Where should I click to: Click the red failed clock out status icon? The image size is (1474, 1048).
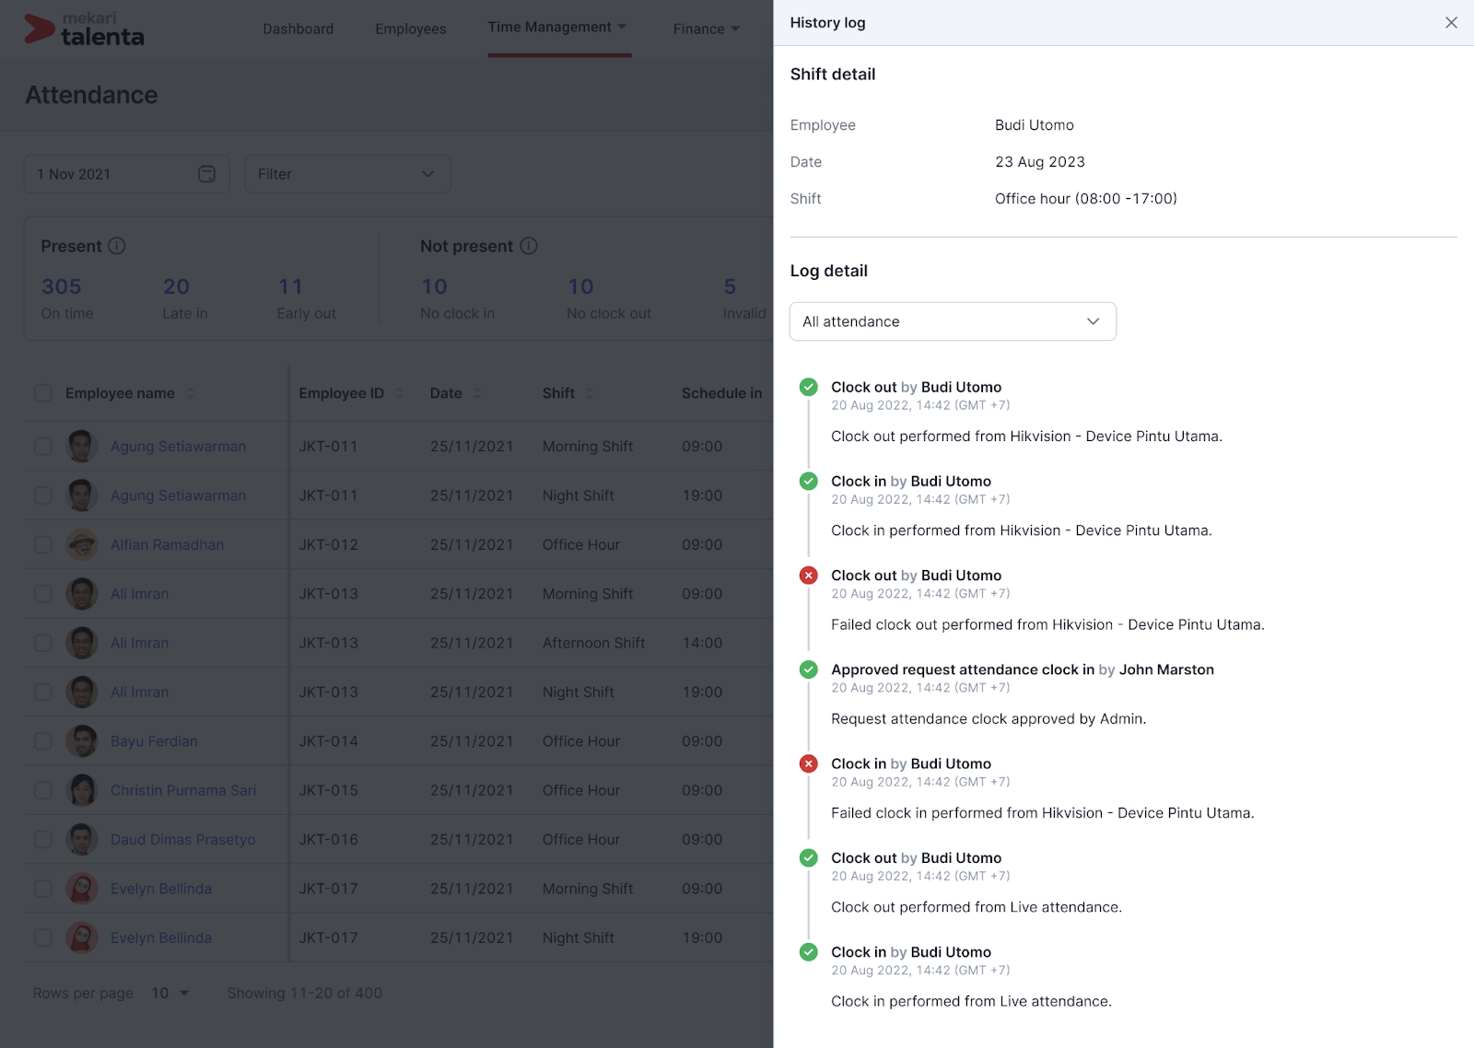point(809,575)
